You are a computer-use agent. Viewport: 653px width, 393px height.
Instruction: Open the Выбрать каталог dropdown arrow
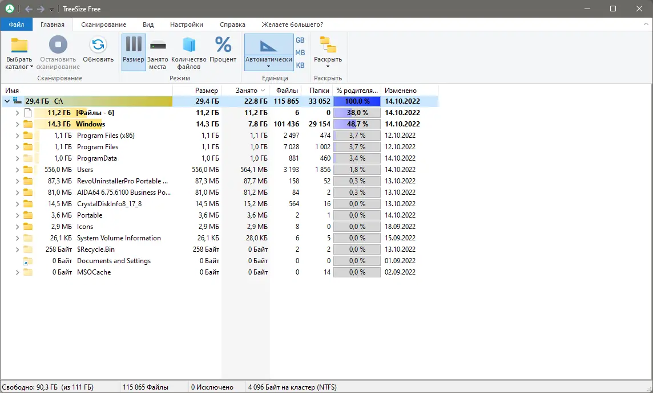pyautogui.click(x=31, y=67)
